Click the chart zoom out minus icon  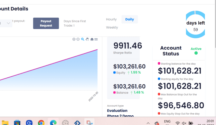pyautogui.click(x=78, y=39)
